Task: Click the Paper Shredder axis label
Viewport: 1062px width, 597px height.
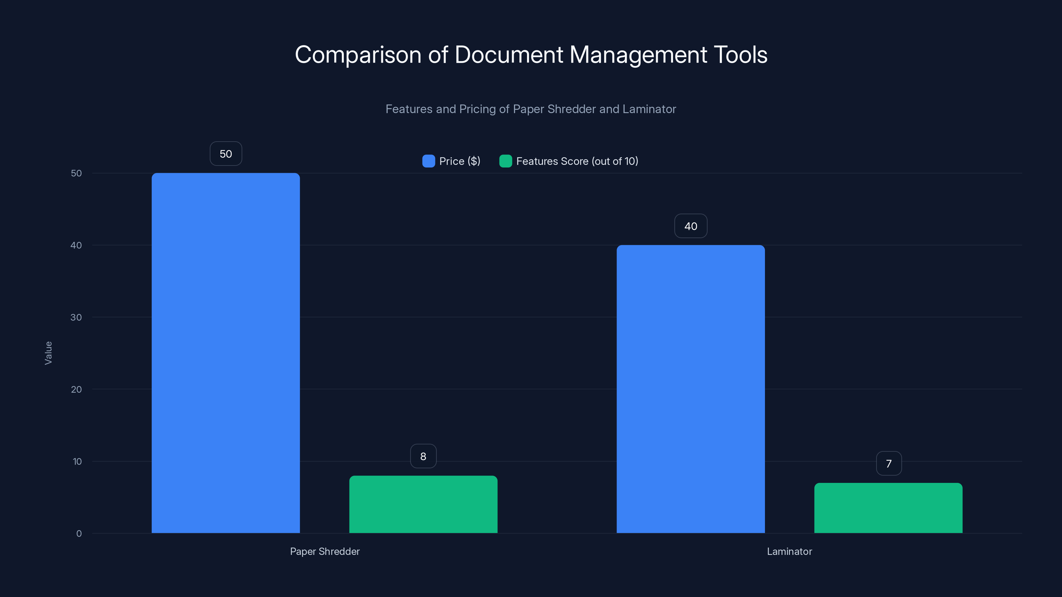Action: pyautogui.click(x=325, y=551)
